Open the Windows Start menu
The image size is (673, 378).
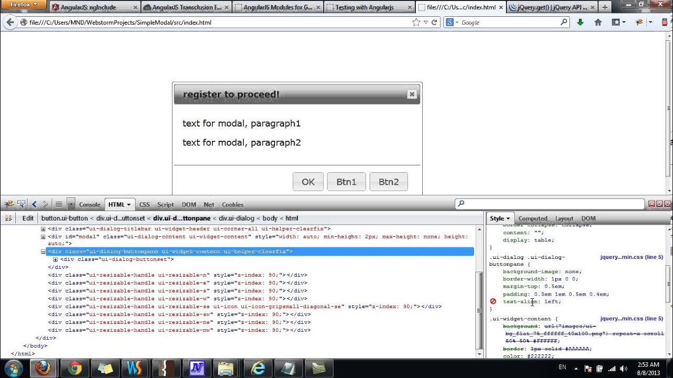coord(12,367)
